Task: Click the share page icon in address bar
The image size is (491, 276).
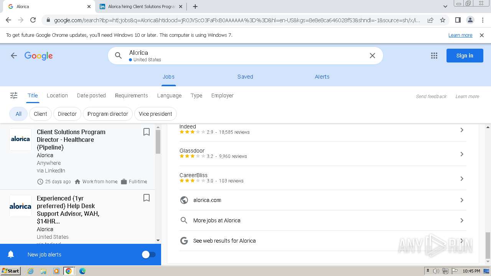Action: 430,20
